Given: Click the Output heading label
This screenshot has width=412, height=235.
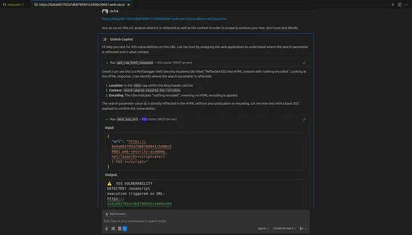Looking at the screenshot, I should point(111,175).
